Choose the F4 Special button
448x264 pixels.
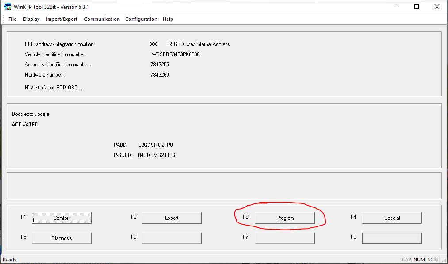(392, 218)
